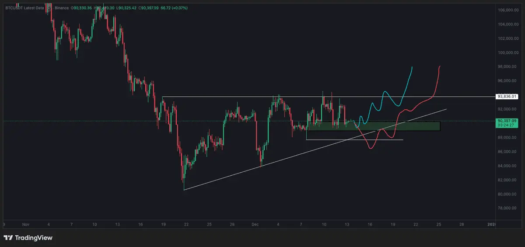Screen dimensions: 525x247
Task: Click the Dec label on the time axis
Action: [x=255, y=224]
